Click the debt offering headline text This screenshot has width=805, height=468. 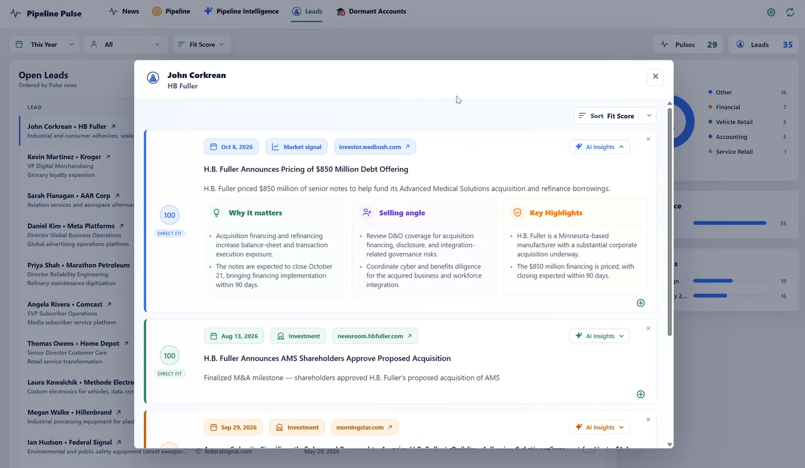(306, 169)
